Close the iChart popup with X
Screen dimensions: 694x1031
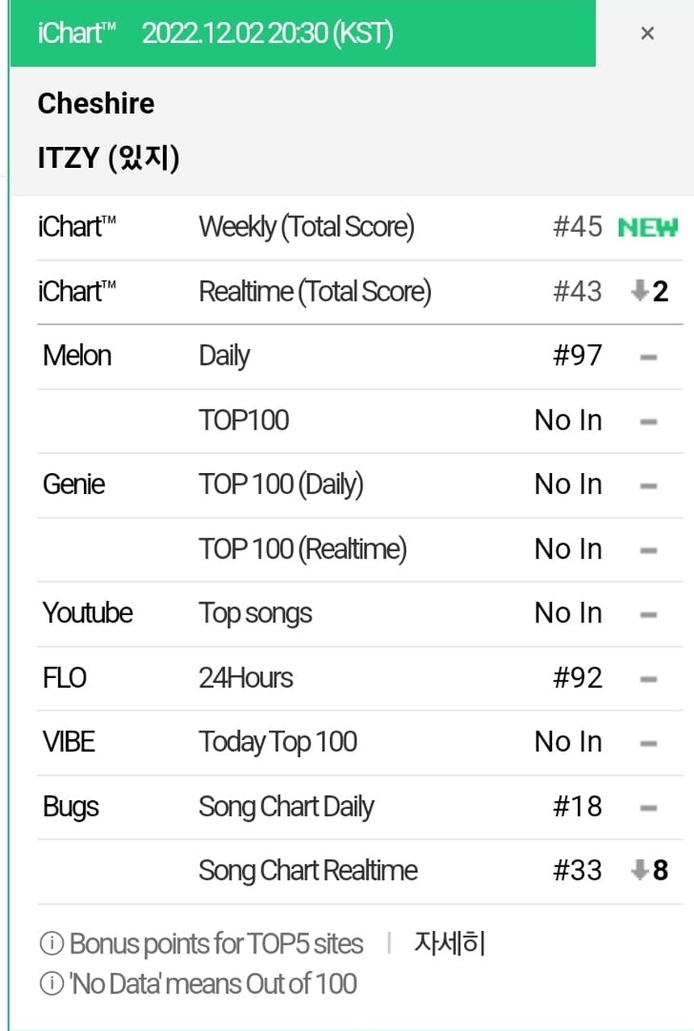click(647, 34)
